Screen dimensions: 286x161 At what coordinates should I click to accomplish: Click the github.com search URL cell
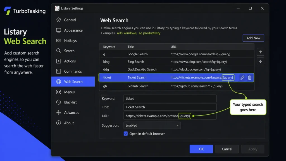(x=197, y=86)
